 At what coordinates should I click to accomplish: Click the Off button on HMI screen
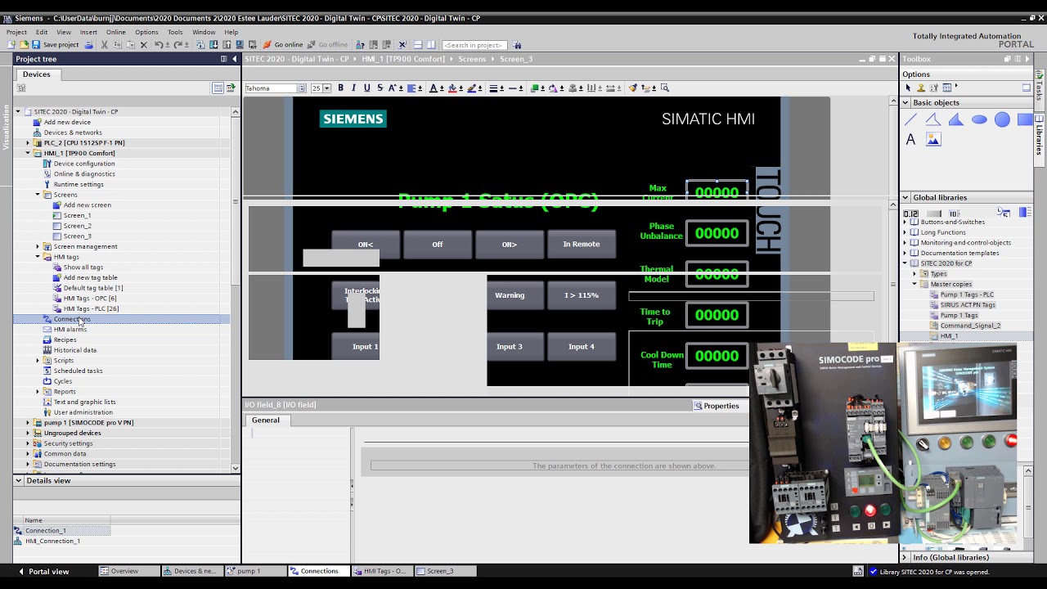[438, 245]
